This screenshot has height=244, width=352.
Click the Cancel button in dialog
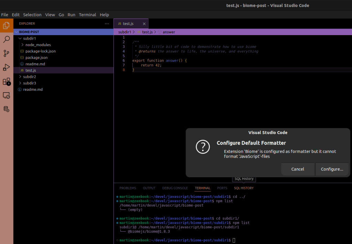pos(298,169)
